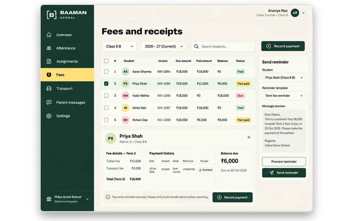
Task: Click the INV-1086 invoice number
Action: click(164, 96)
